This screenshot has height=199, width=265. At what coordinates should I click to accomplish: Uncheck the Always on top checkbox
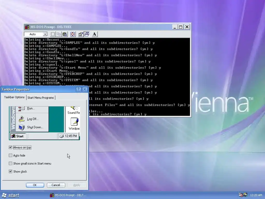click(10, 147)
